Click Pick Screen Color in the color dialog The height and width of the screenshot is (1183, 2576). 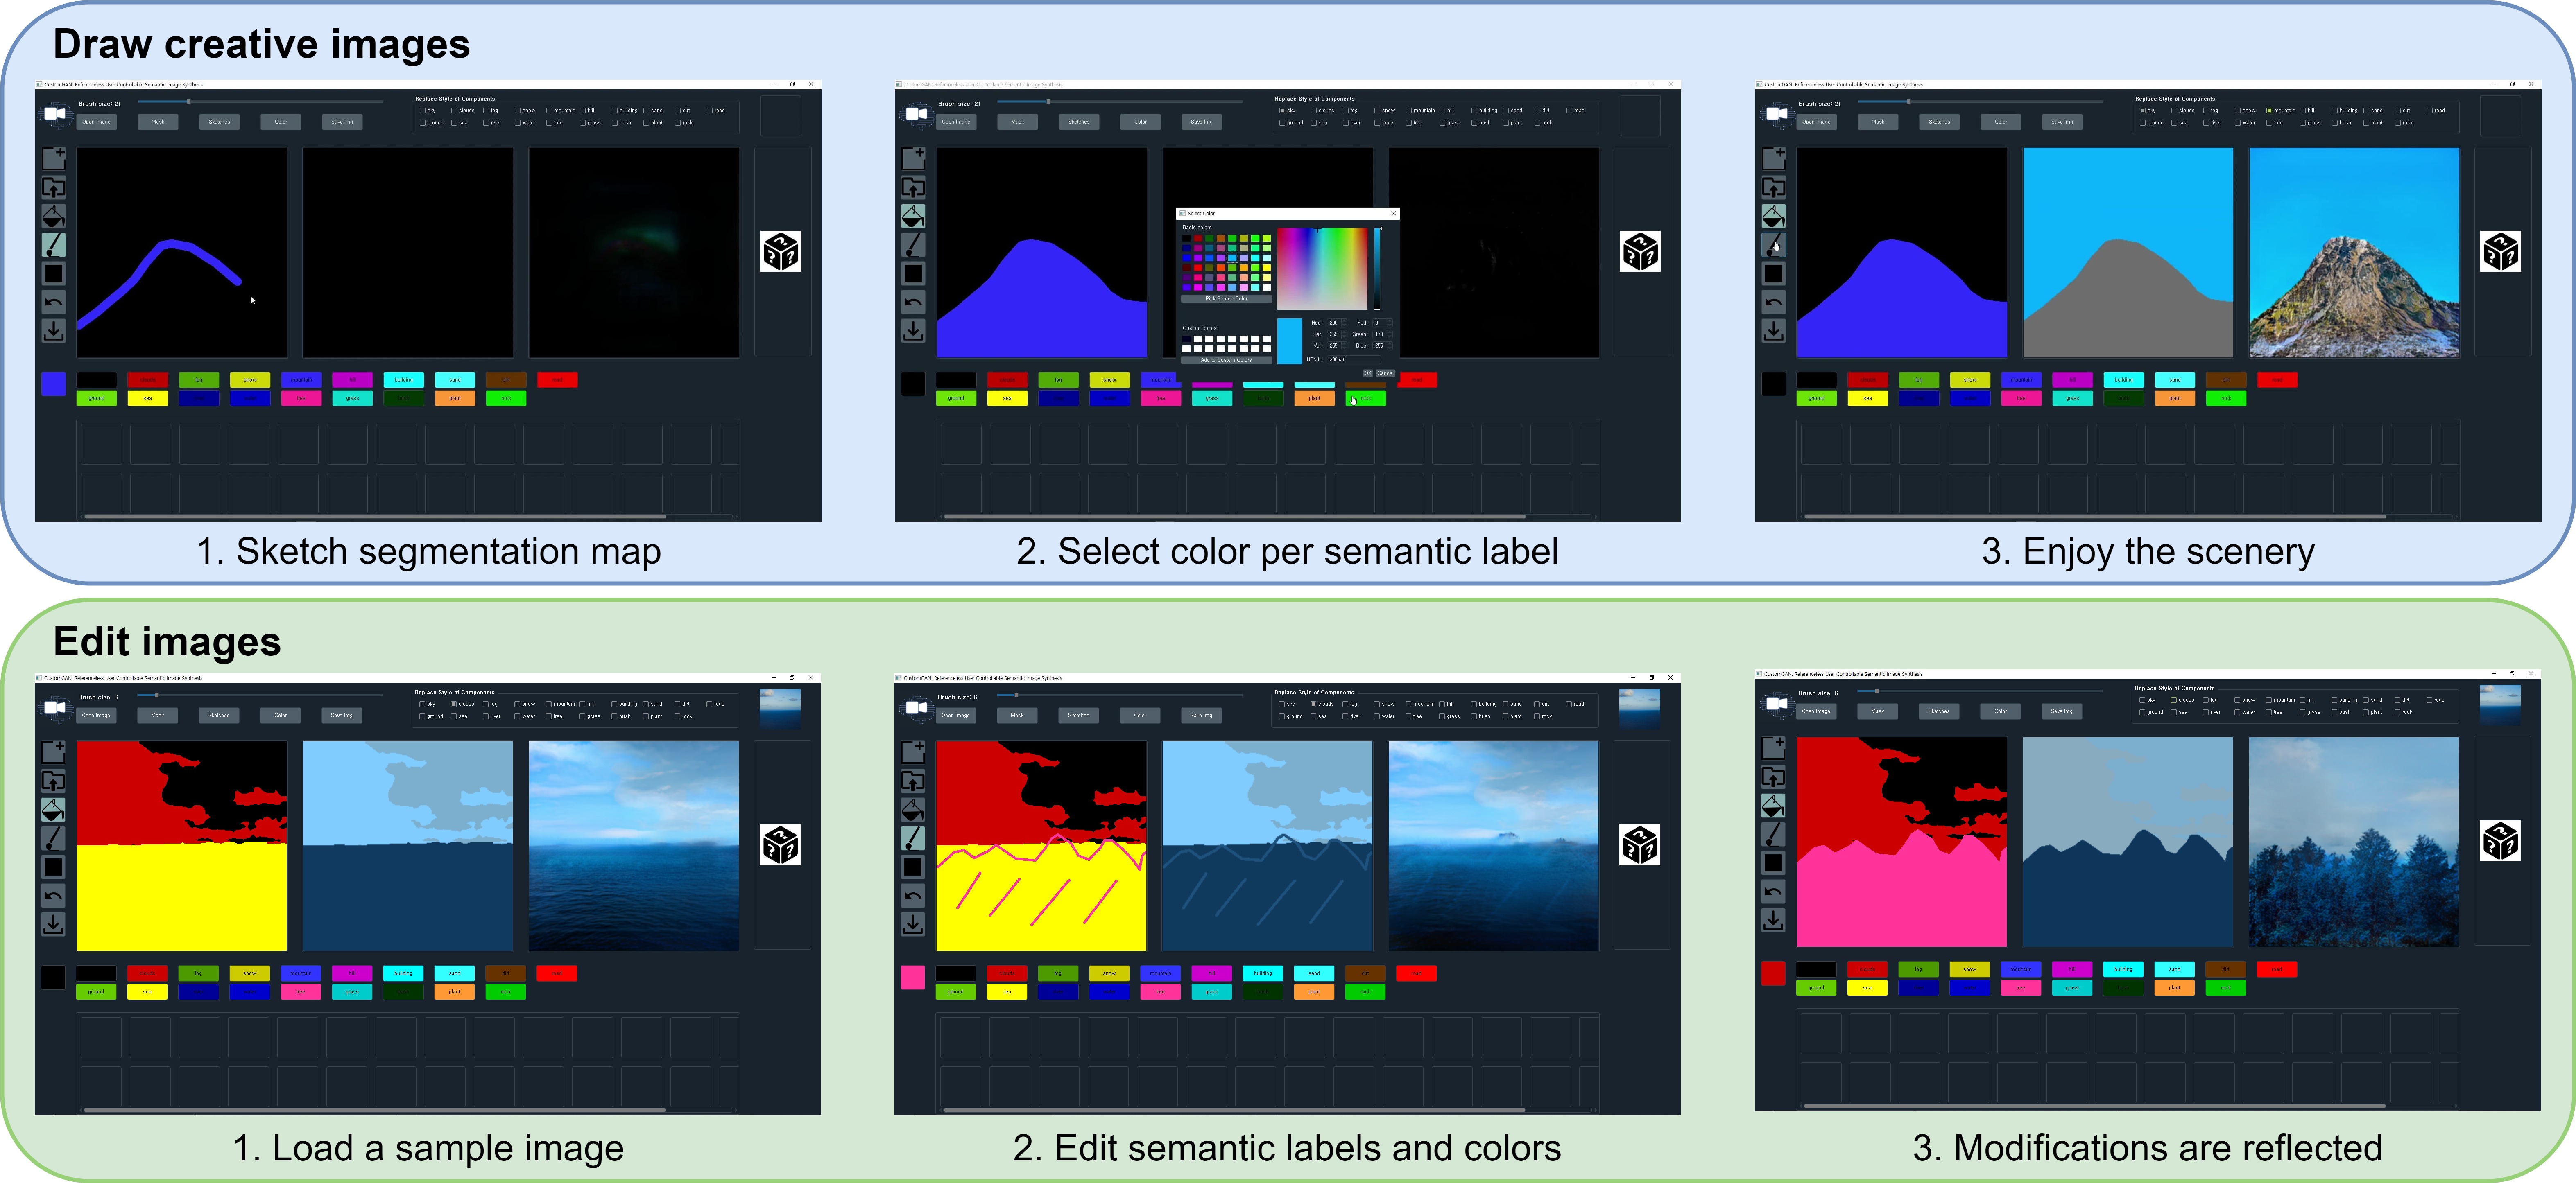coord(1226,299)
